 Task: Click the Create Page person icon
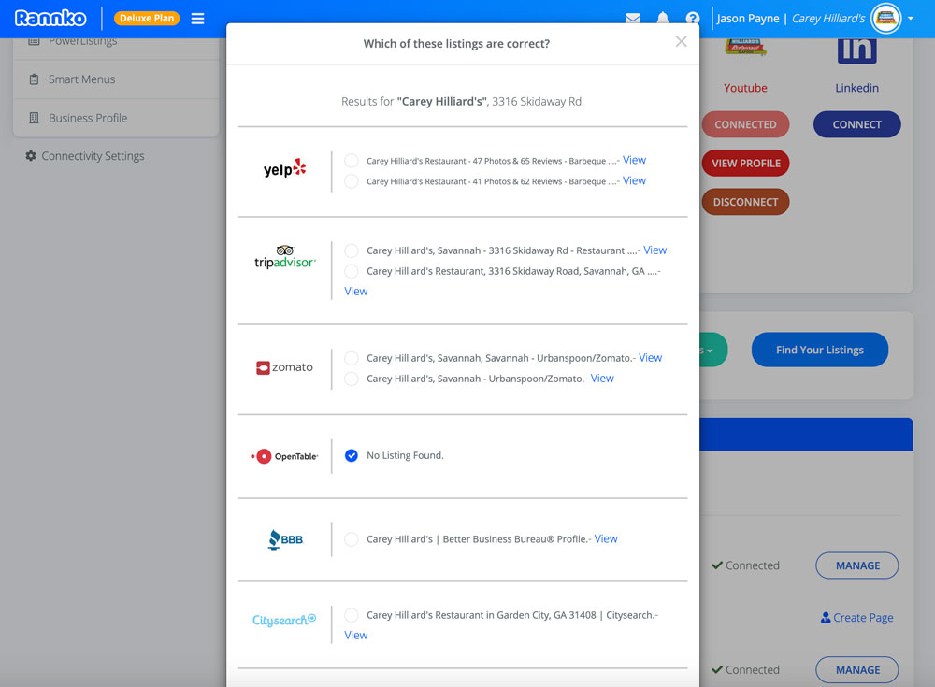click(826, 618)
